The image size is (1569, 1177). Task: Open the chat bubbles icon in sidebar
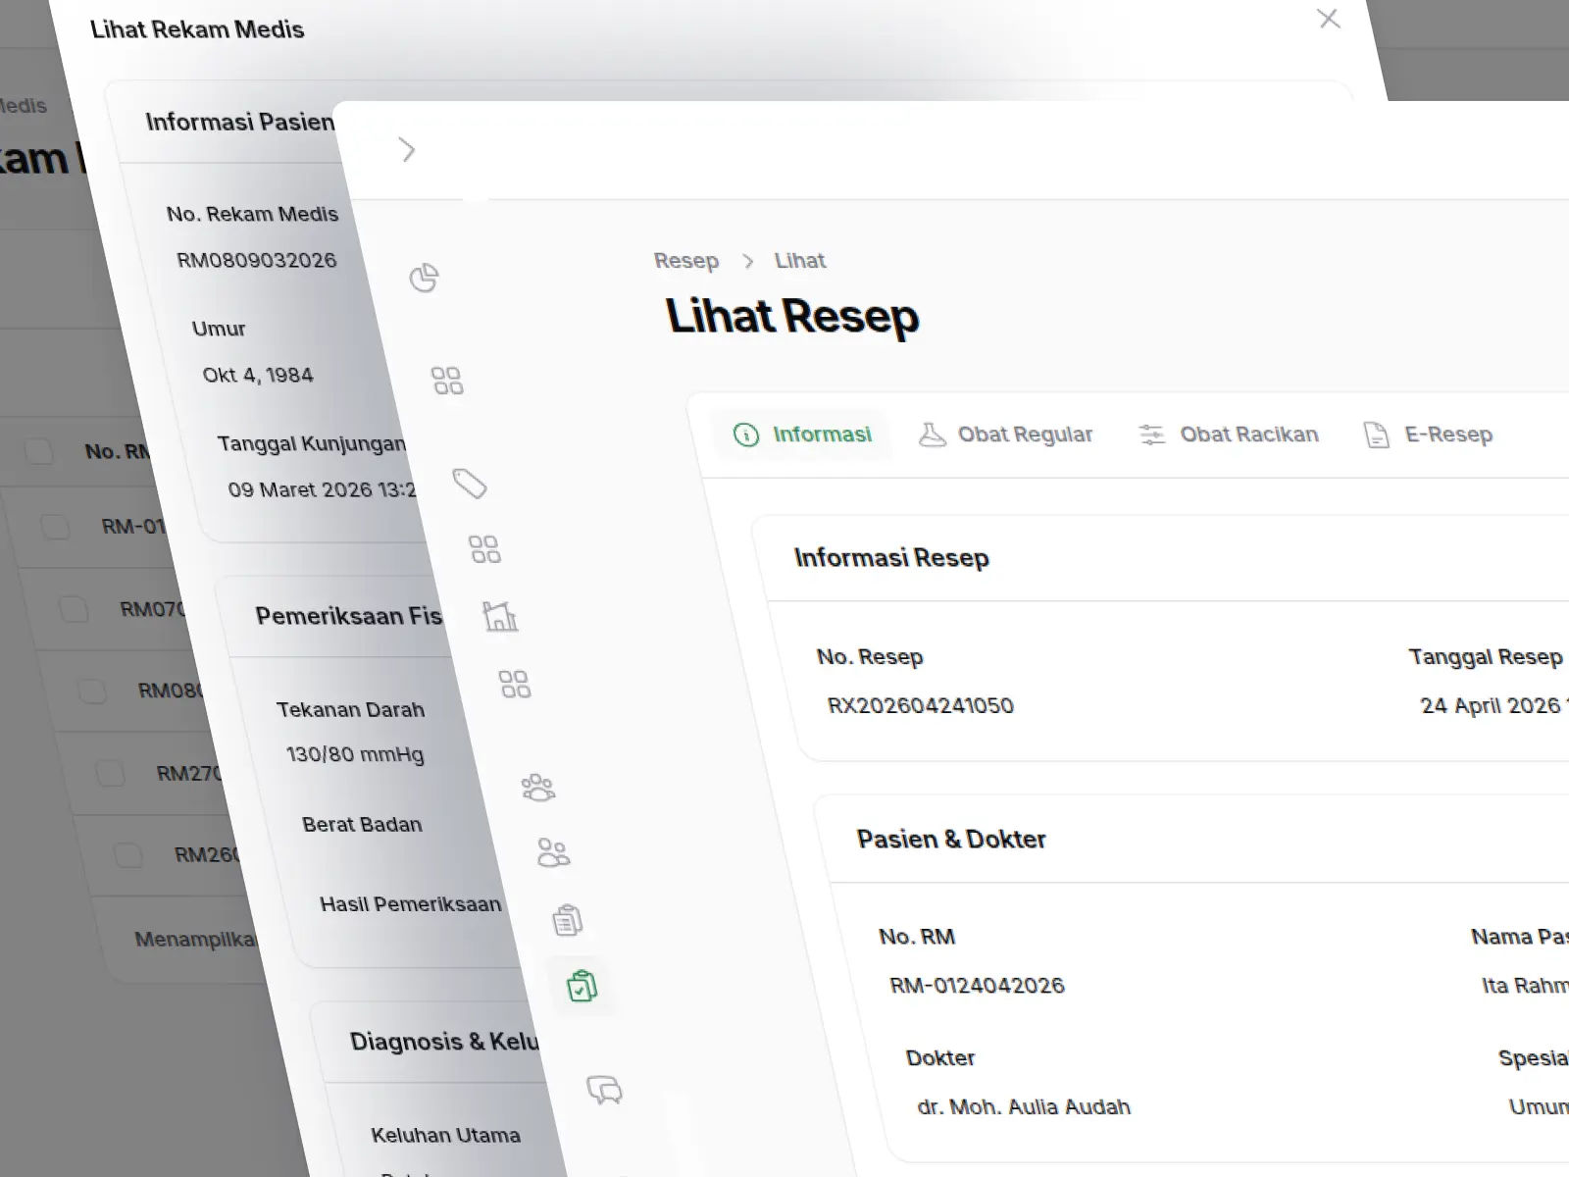pos(604,1090)
